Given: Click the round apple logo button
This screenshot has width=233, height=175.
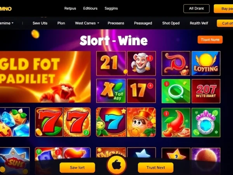Looking at the screenshot, I should coord(116,165).
